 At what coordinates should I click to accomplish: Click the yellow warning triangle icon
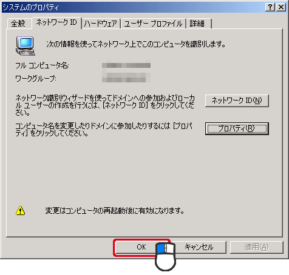point(20,211)
